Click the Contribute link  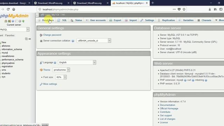point(165,112)
